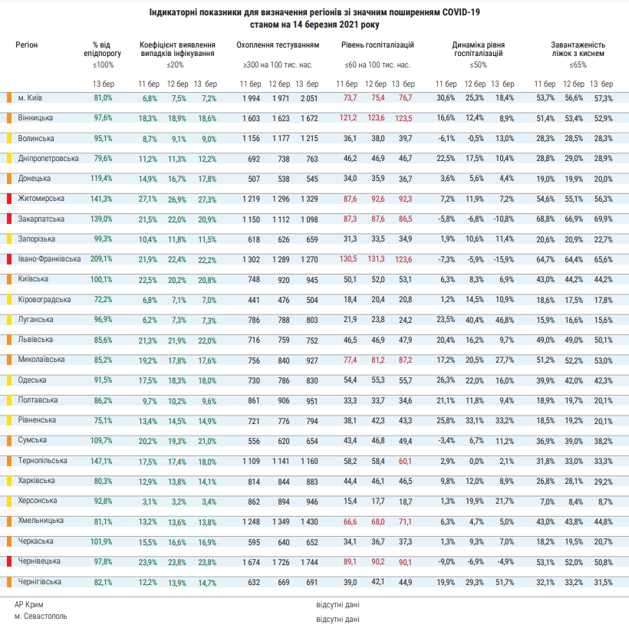Click the "Коефіцієнт виявлення випадків інфікування" header

177,50
